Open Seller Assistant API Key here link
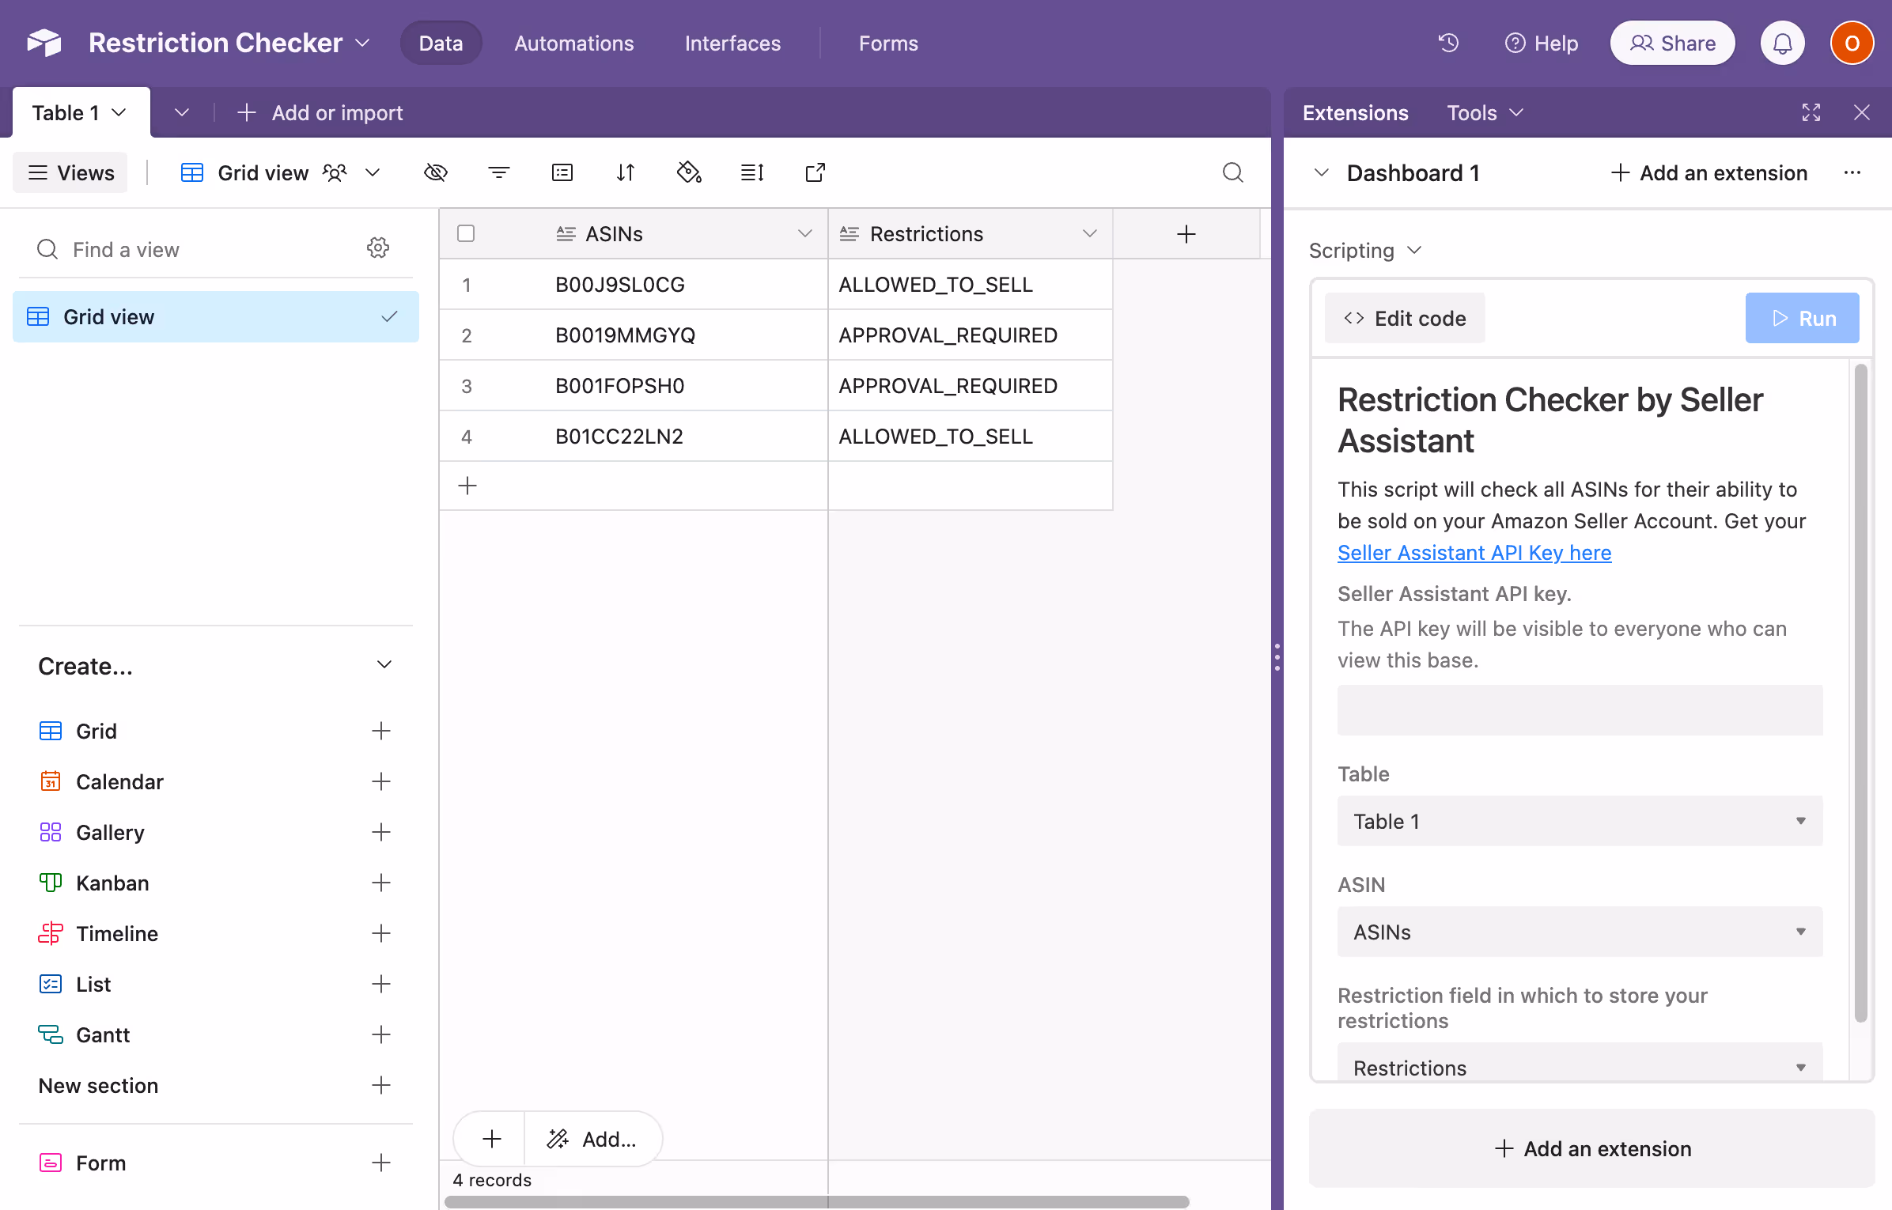 (1474, 552)
